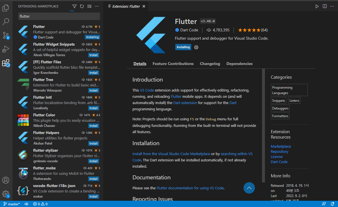Click the filter extensions funnel icon
The width and height of the screenshot is (338, 207).
click(75, 6)
